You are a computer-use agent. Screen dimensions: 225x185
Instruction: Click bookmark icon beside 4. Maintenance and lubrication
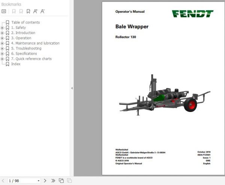coord(7,43)
